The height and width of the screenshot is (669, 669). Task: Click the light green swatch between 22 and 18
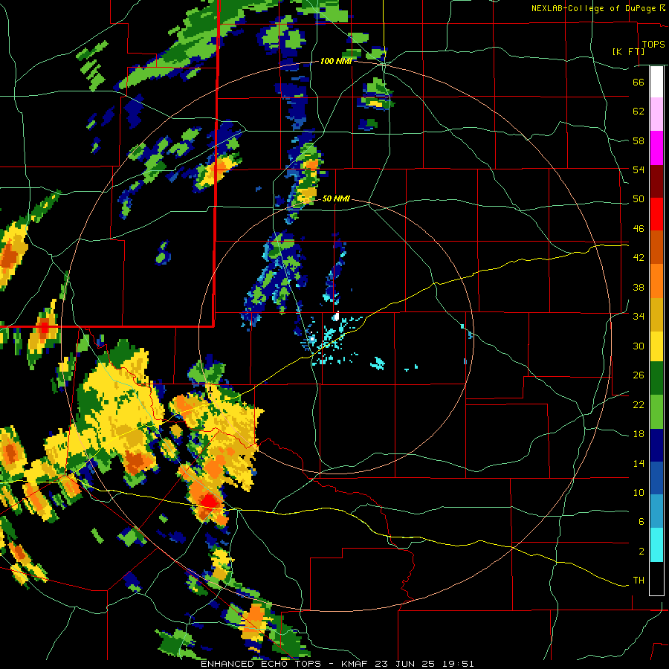tap(656, 411)
